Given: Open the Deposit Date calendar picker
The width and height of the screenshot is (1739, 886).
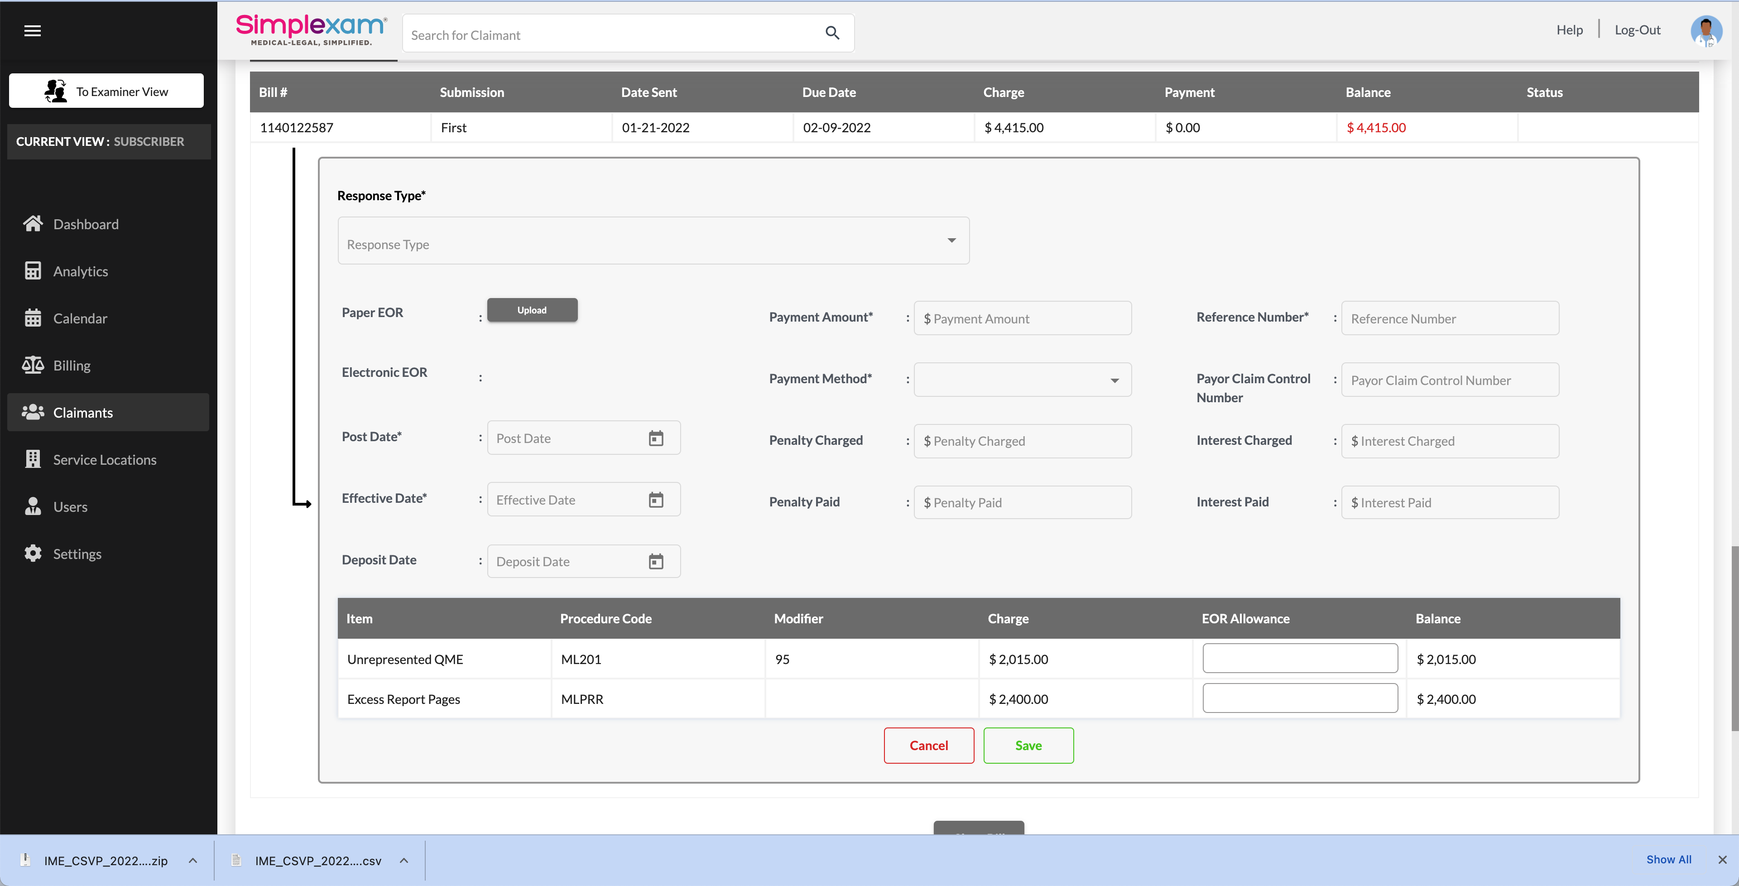Looking at the screenshot, I should pos(655,561).
